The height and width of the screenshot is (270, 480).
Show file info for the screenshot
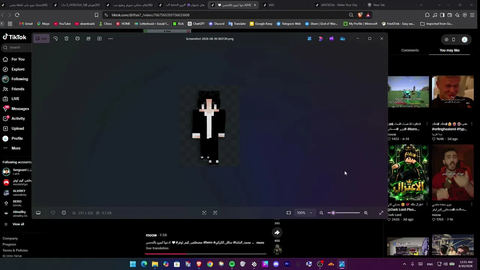click(x=64, y=213)
